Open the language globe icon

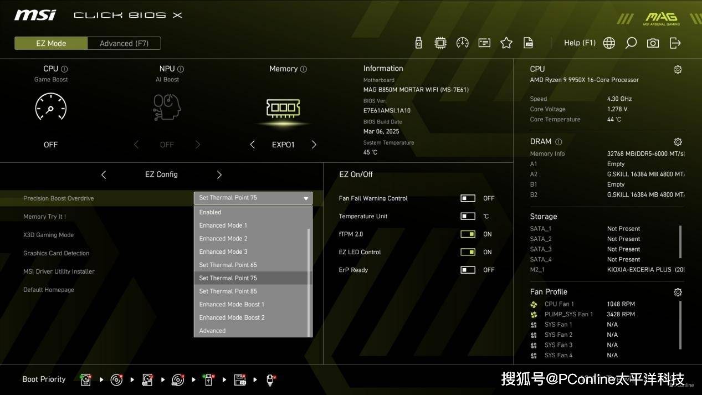[x=609, y=43]
